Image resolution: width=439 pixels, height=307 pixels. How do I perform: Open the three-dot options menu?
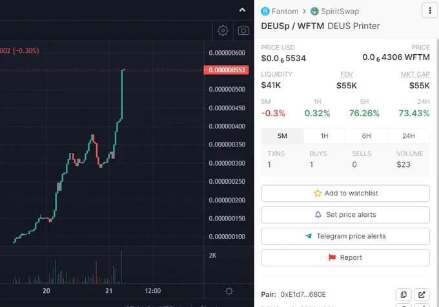pyautogui.click(x=430, y=10)
